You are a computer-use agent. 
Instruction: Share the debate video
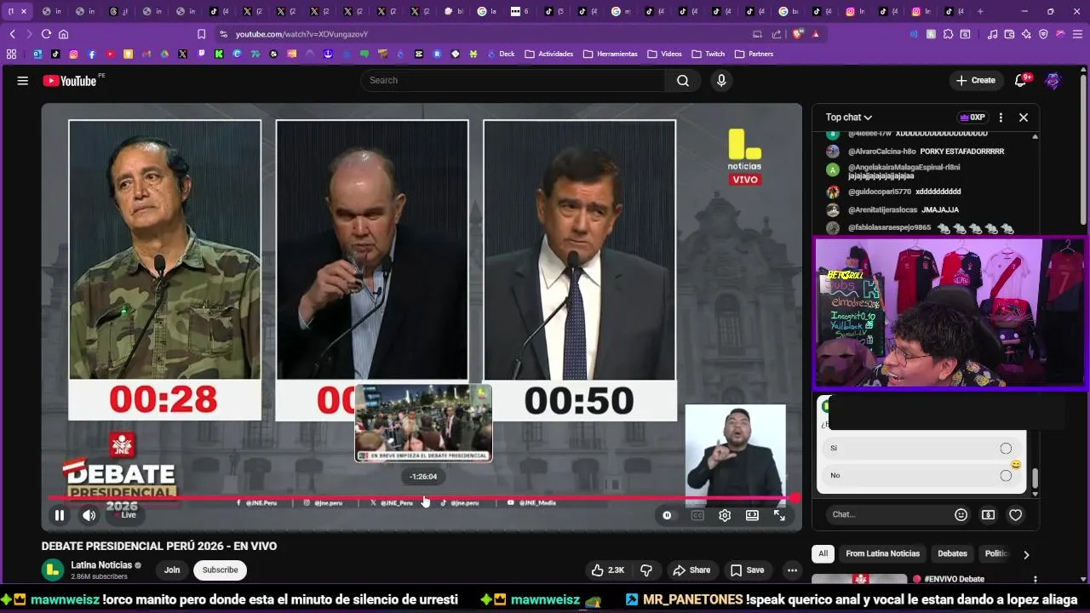tap(691, 570)
